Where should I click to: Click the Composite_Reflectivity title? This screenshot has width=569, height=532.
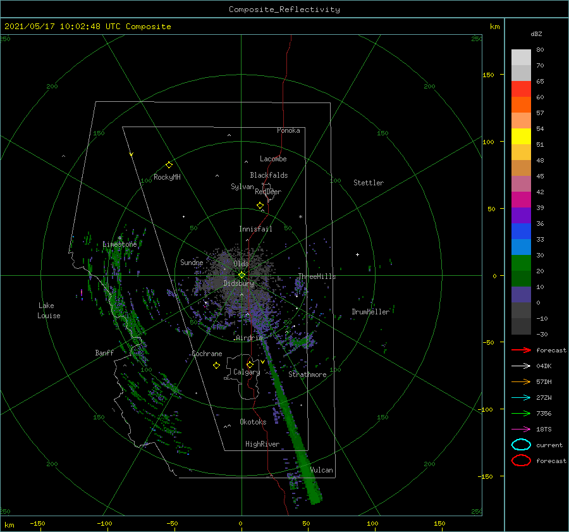click(284, 9)
